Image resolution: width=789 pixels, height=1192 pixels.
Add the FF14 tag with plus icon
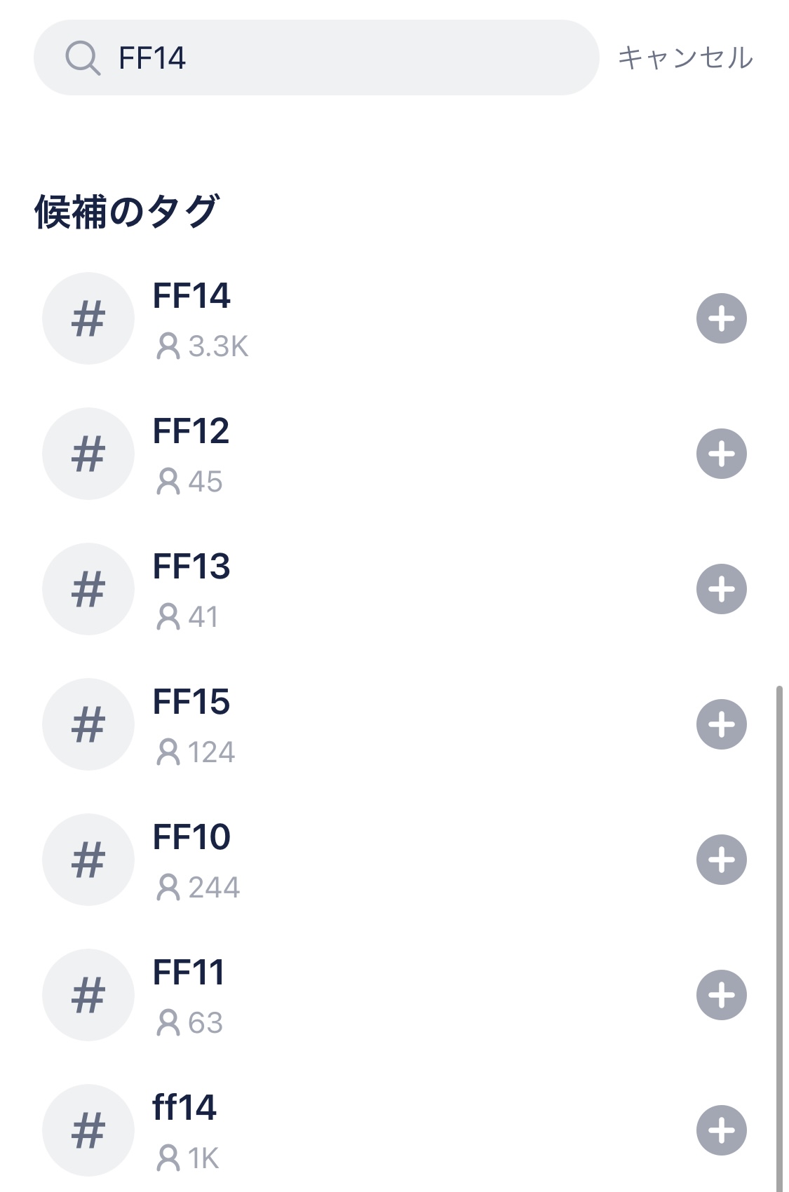(x=721, y=318)
